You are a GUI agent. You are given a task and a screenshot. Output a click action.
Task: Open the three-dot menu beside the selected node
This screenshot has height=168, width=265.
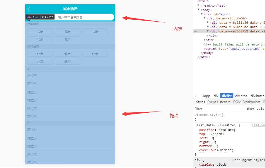[195, 31]
